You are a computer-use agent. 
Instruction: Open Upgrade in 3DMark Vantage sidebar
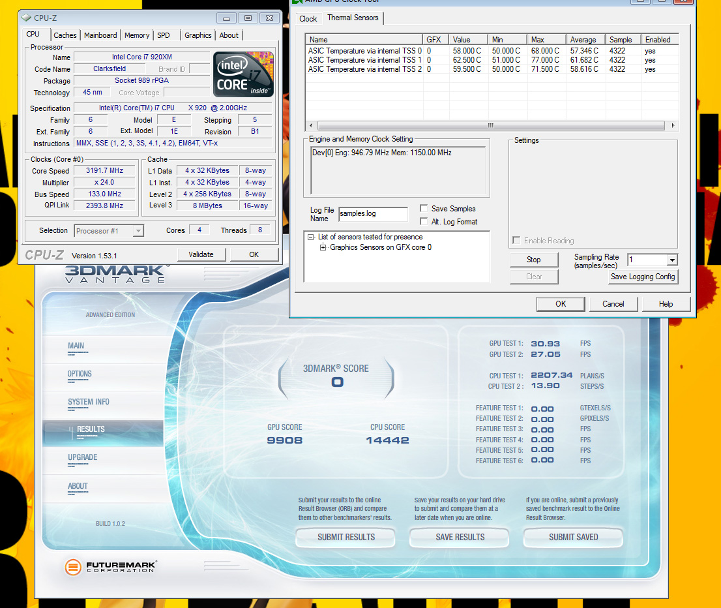(x=82, y=457)
